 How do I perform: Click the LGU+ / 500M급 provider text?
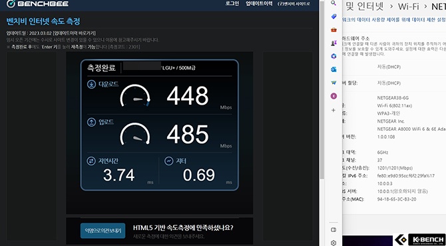click(x=179, y=68)
